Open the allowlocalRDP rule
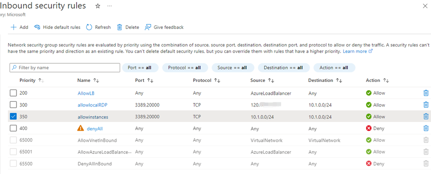This screenshot has height=174, width=431. pos(92,105)
